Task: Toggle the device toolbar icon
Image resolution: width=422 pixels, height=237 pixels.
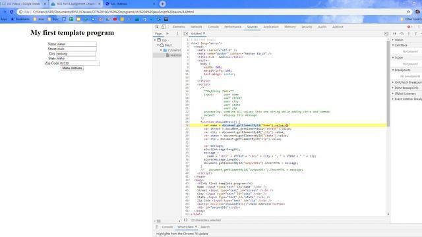Action: (164, 27)
